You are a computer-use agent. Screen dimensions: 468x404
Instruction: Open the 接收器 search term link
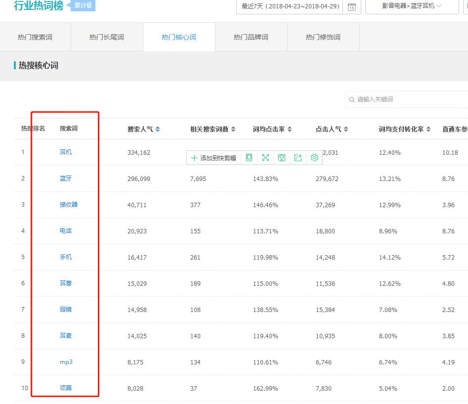pyautogui.click(x=69, y=205)
